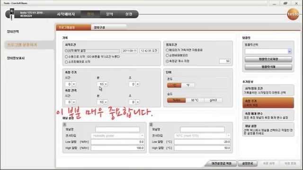Choose the 측정값 개수 지정 radio option
This screenshot has height=170, width=303.
tap(167, 61)
